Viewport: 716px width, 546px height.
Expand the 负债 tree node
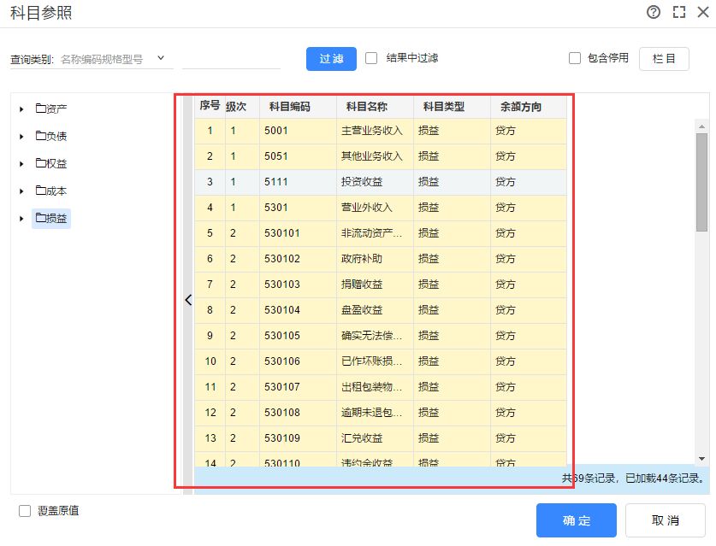point(21,137)
